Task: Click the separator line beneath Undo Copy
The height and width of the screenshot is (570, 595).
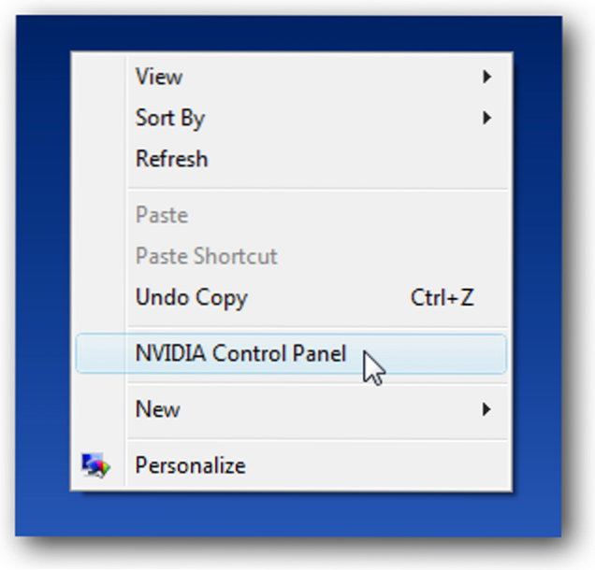Action: [316, 326]
